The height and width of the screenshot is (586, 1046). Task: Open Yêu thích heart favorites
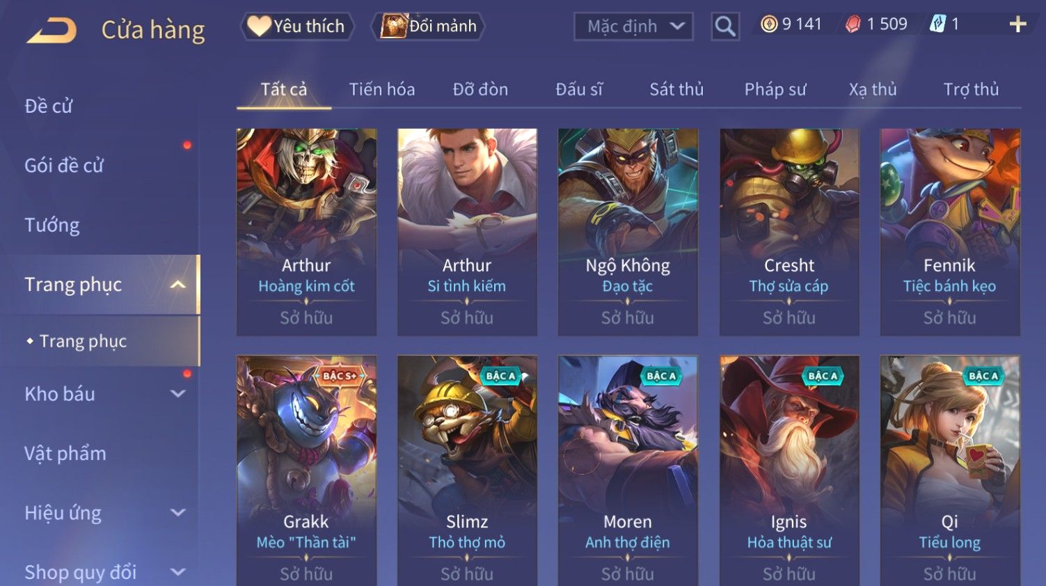pos(297,26)
